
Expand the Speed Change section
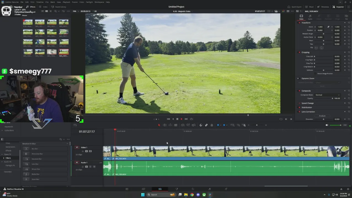click(x=308, y=103)
